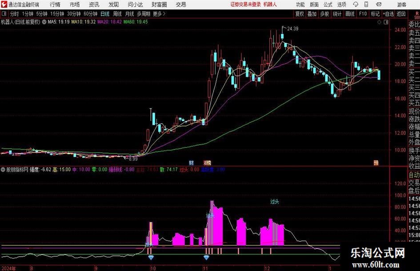420x271 pixels.
Task: Click the 游客 guest account label
Action: click(402, 4)
